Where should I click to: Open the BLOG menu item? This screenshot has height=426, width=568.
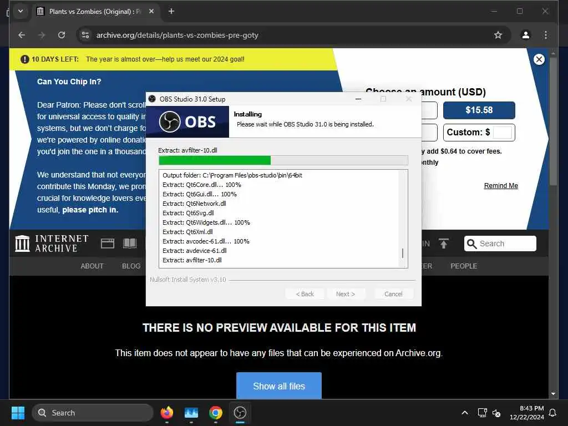(131, 266)
